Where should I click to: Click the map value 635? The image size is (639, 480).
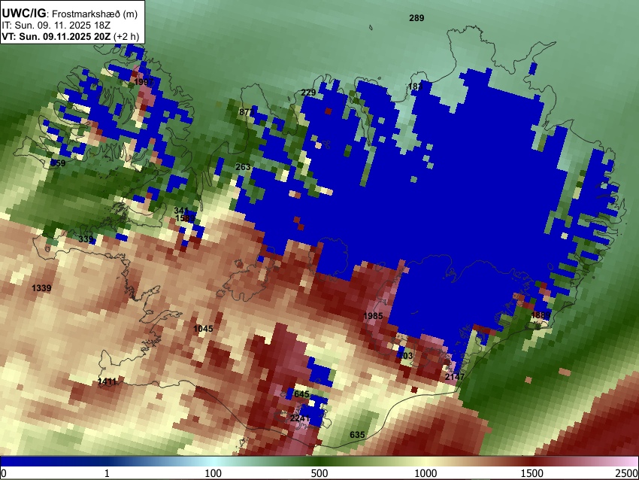pos(357,435)
